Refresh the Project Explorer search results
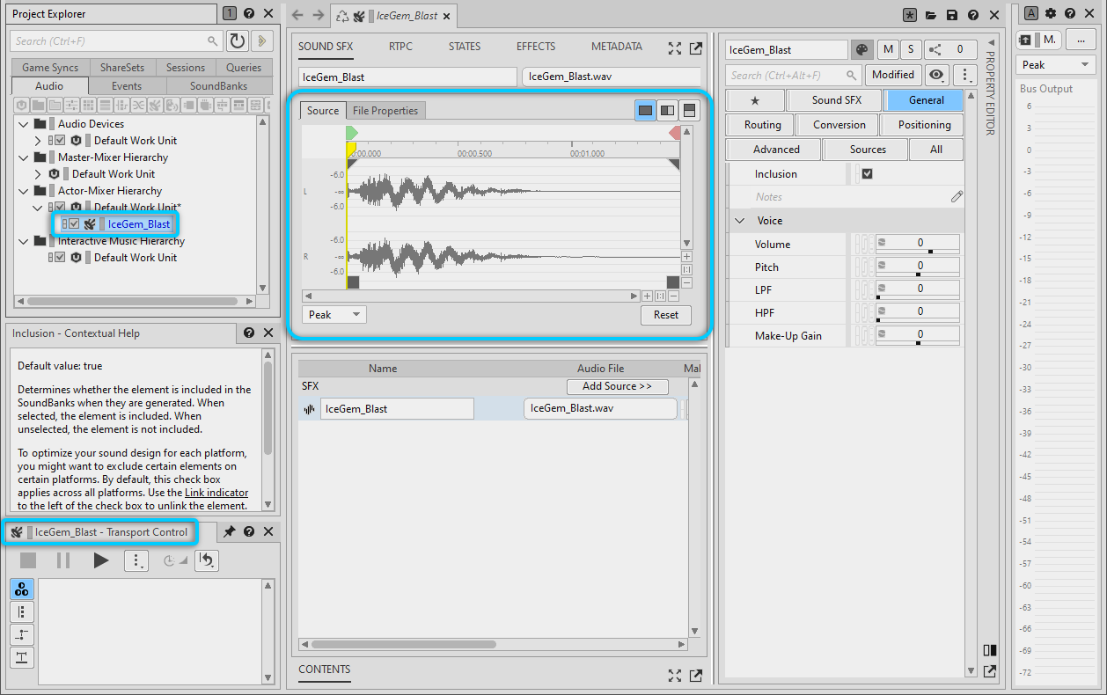Viewport: 1107px width, 695px height. pyautogui.click(x=237, y=41)
